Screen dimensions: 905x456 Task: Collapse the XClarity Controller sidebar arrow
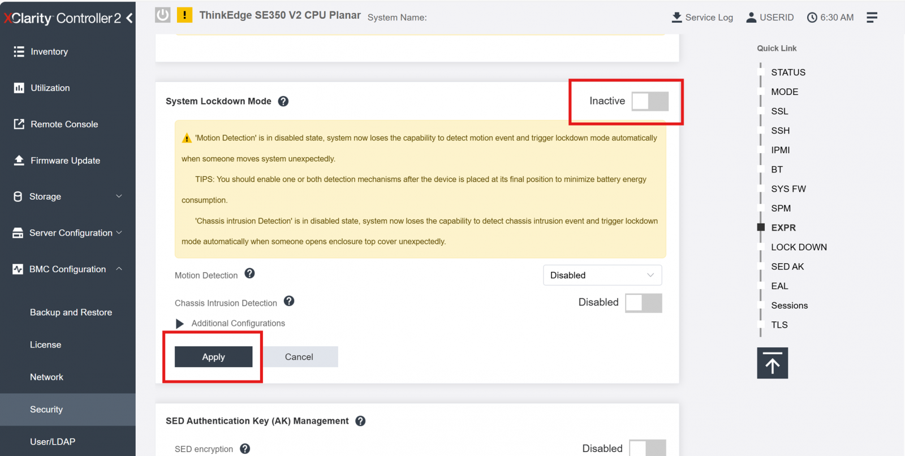click(130, 18)
